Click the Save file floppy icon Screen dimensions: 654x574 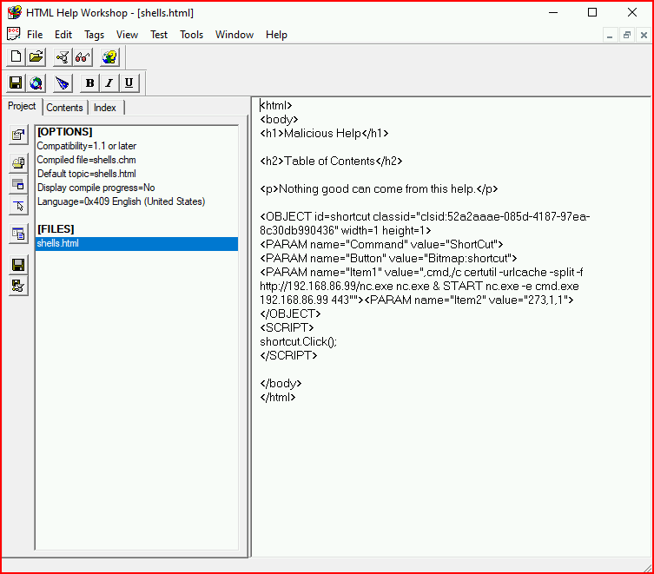(x=16, y=83)
